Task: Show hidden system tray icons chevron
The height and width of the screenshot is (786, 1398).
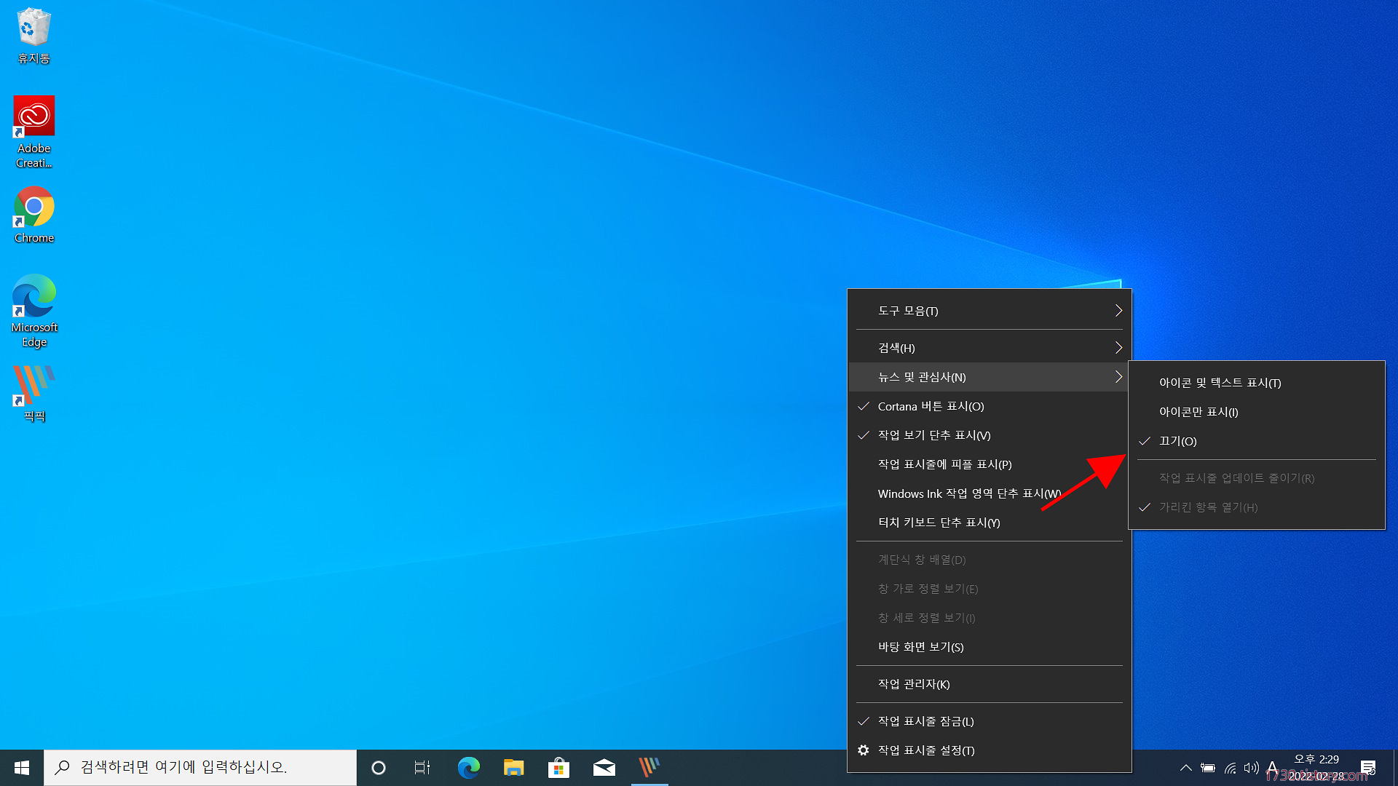Action: (1185, 767)
